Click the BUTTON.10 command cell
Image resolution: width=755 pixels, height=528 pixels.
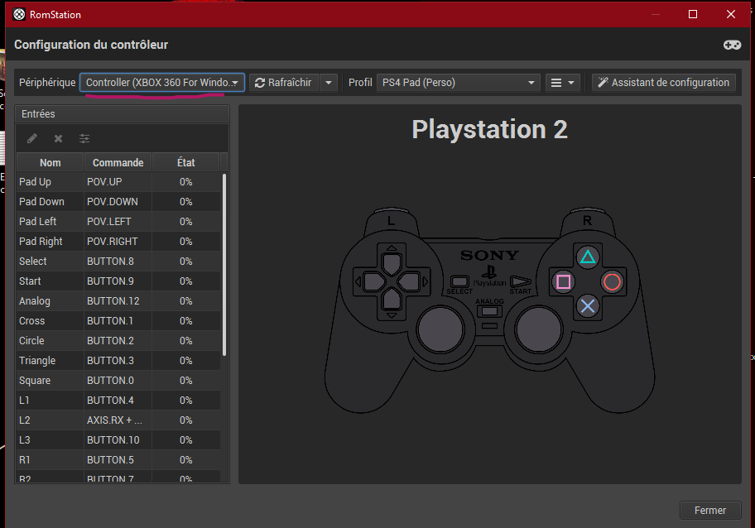tap(118, 440)
